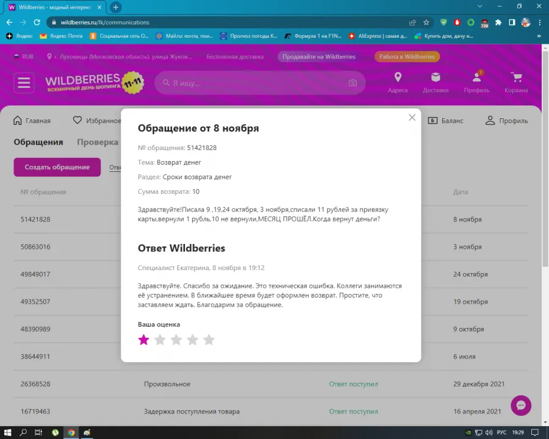549x439 pixels.
Task: Open the Бесплатная доставка link
Action: click(235, 57)
